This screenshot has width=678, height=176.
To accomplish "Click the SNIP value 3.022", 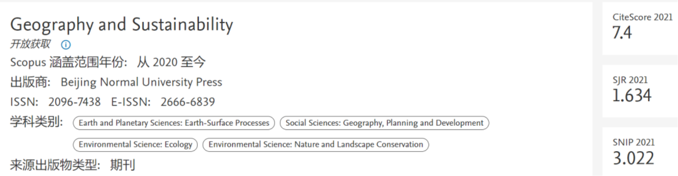I will (633, 158).
